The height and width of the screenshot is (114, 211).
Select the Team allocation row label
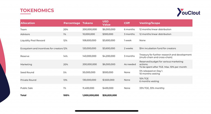23,29
